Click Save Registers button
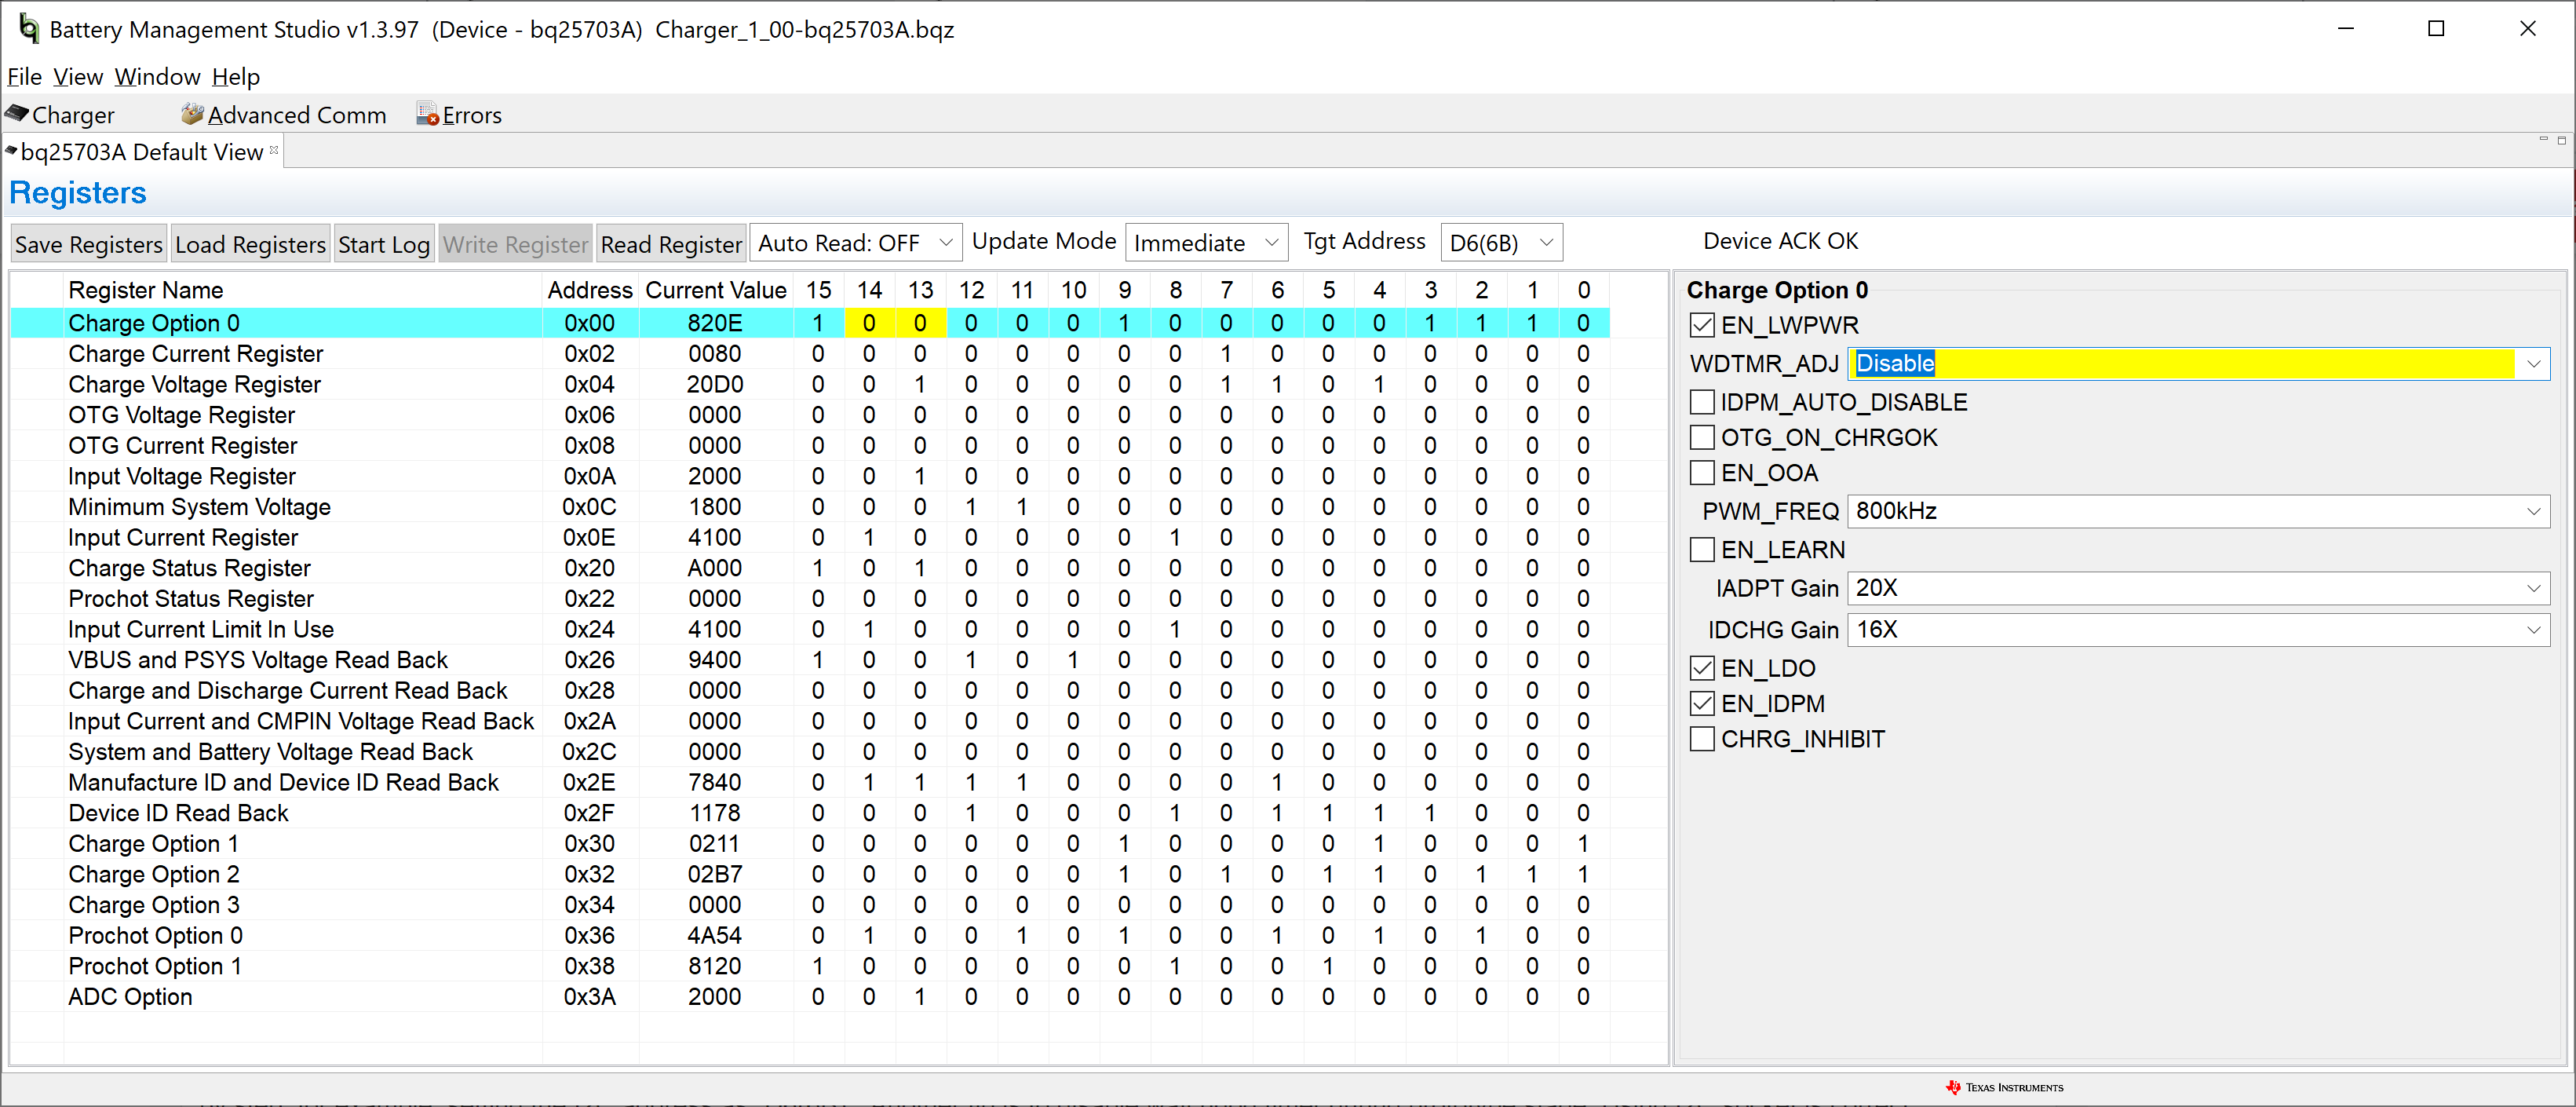Image resolution: width=2576 pixels, height=1107 pixels. click(89, 244)
